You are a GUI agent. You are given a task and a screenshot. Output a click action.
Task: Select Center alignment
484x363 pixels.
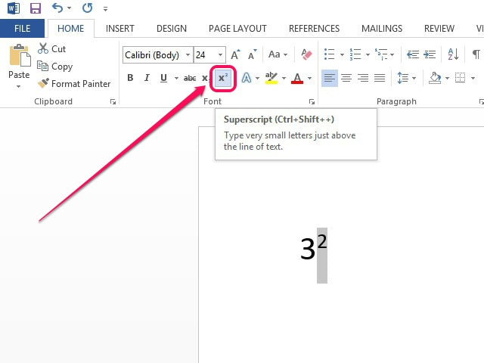point(346,78)
